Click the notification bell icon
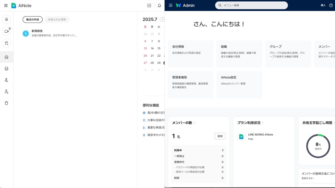This screenshot has height=188, width=335. (159, 5)
